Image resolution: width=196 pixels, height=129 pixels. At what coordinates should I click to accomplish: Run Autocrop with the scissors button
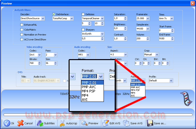[x=68, y=123]
